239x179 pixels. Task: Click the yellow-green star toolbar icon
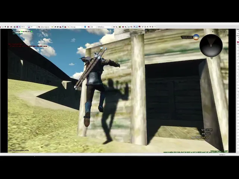(52, 27)
